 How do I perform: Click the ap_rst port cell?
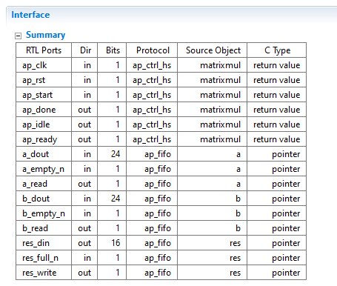click(x=44, y=80)
